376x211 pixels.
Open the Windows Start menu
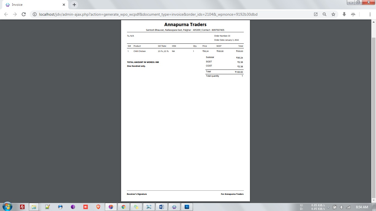tap(7, 207)
